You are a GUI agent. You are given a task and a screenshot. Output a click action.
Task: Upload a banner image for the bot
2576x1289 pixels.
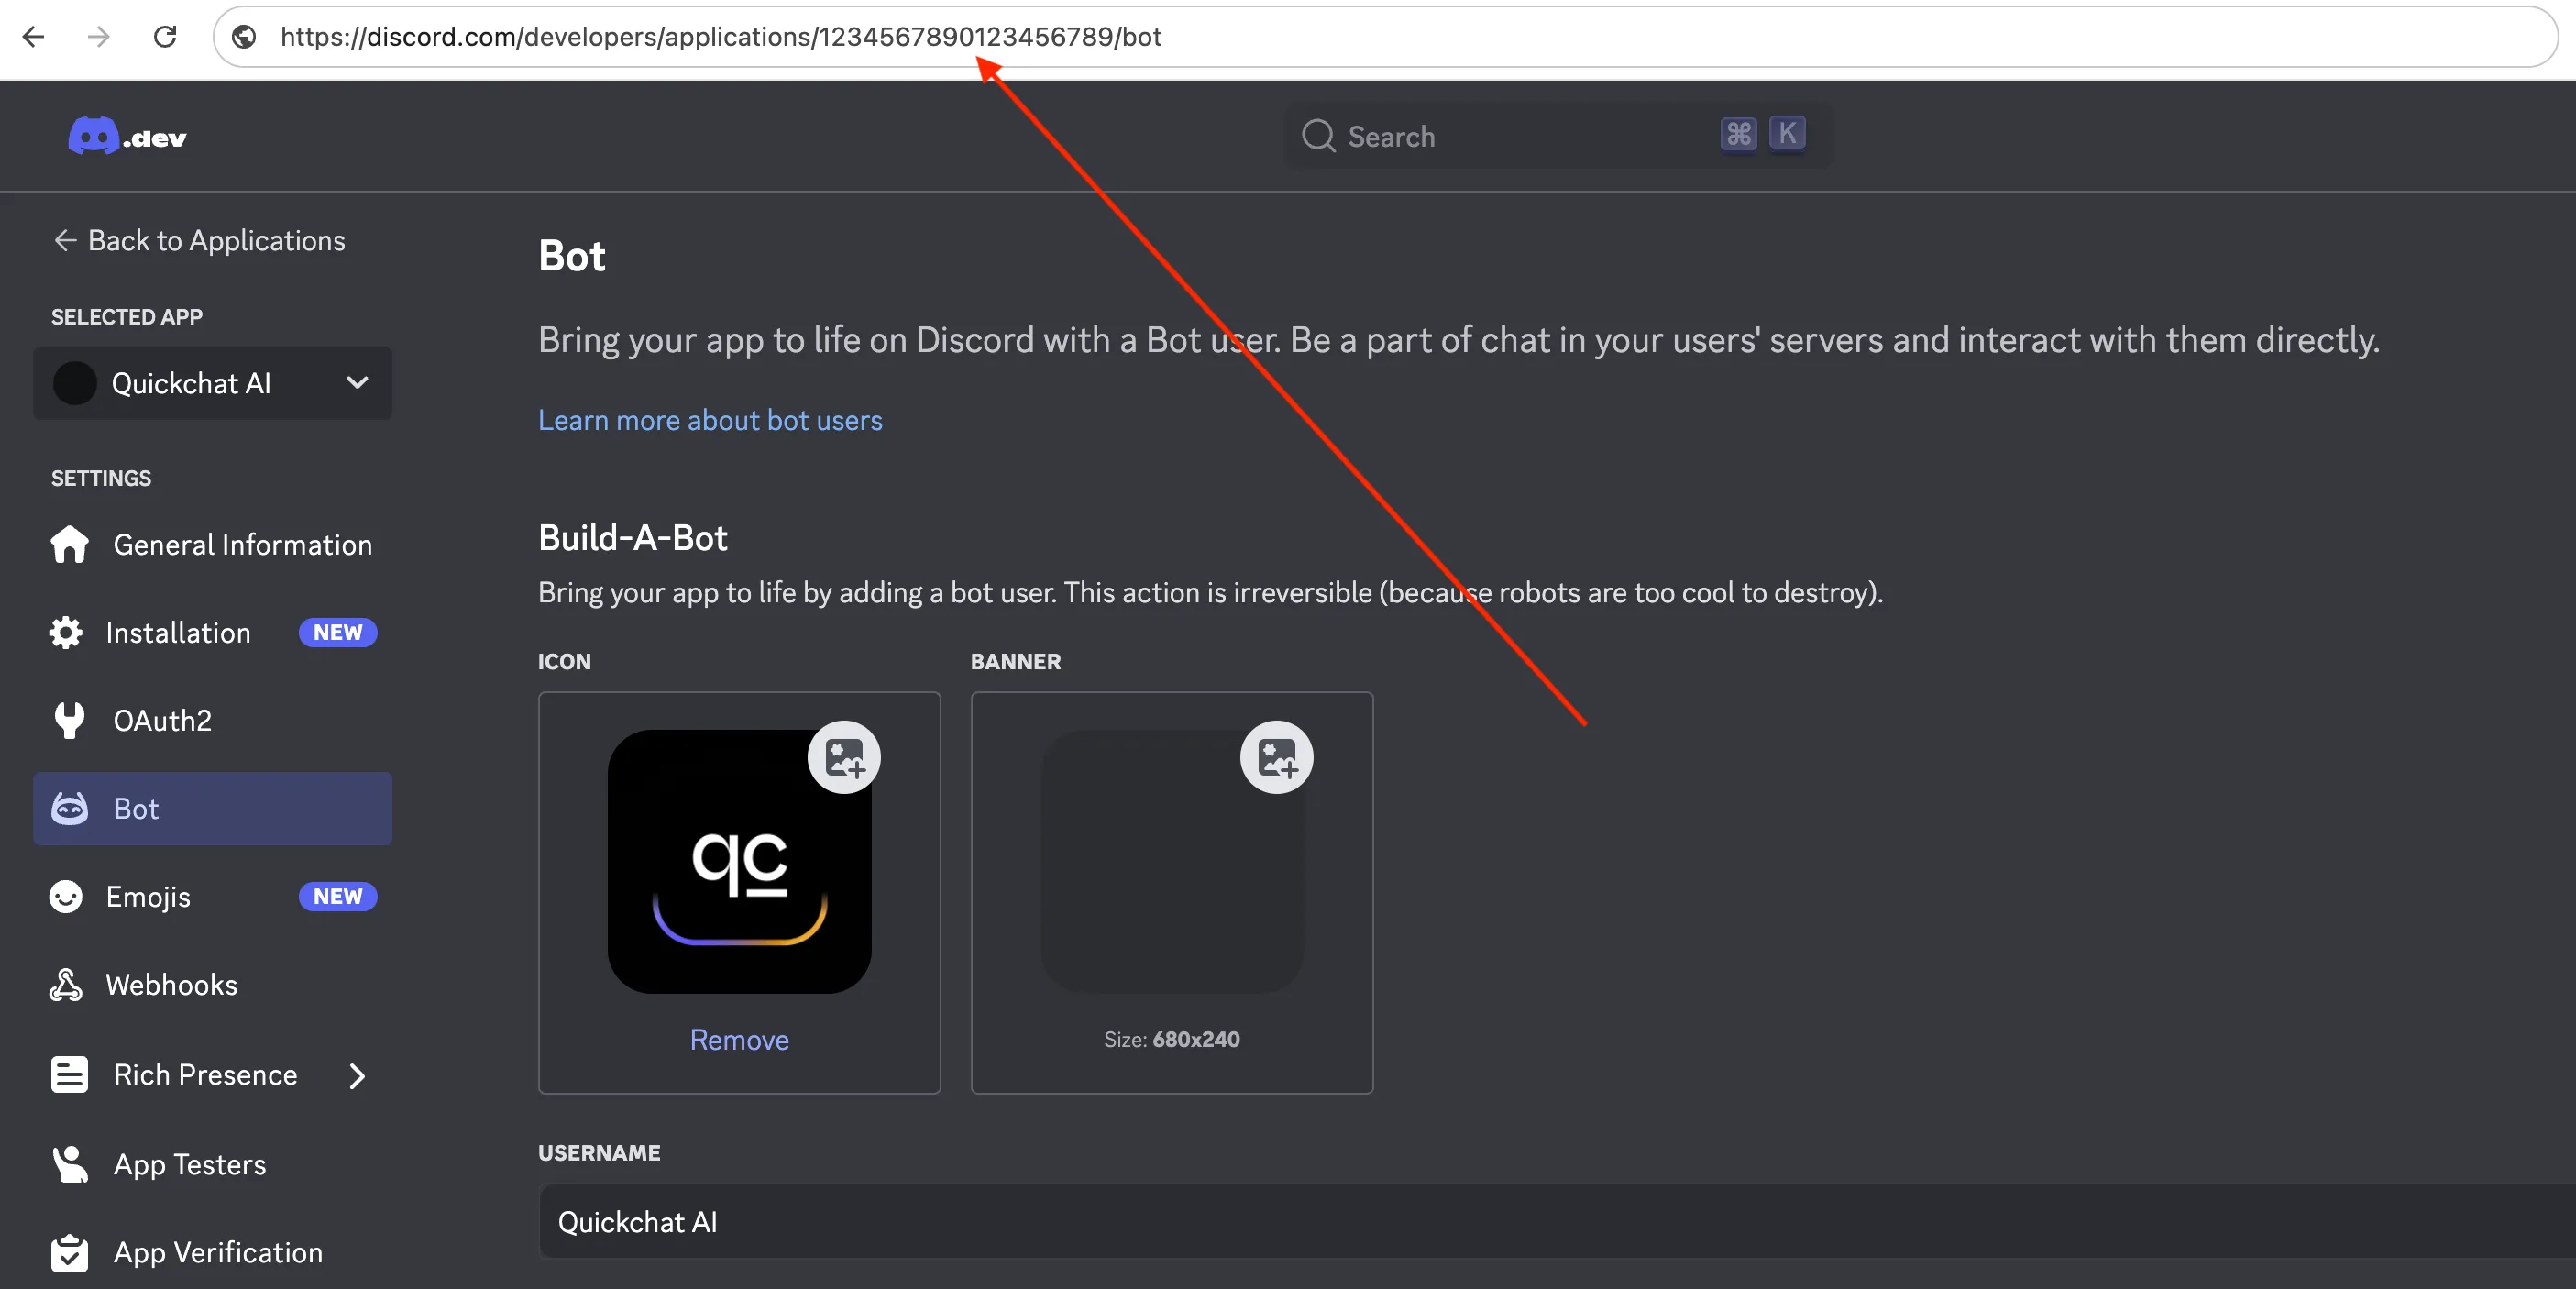point(1275,757)
